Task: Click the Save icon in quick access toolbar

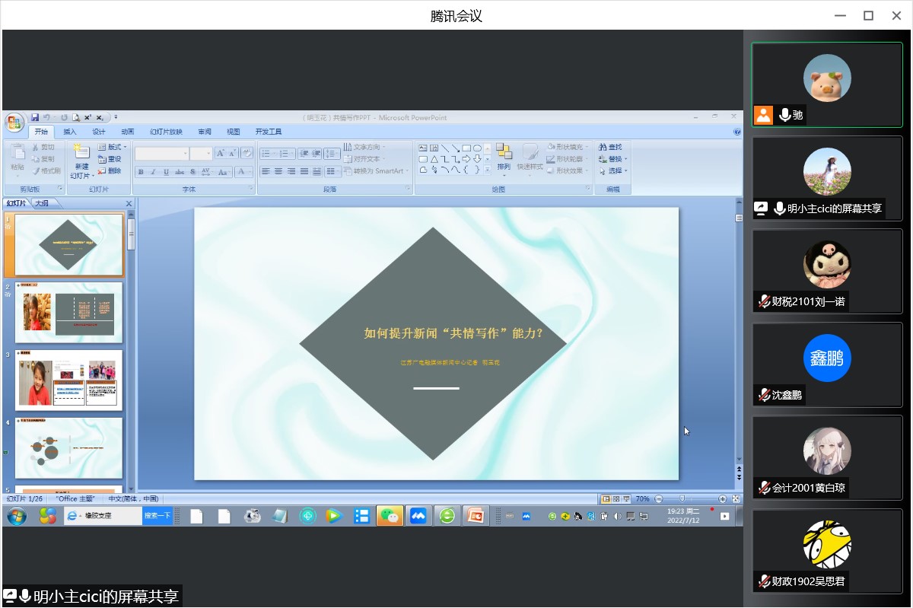Action: click(34, 117)
